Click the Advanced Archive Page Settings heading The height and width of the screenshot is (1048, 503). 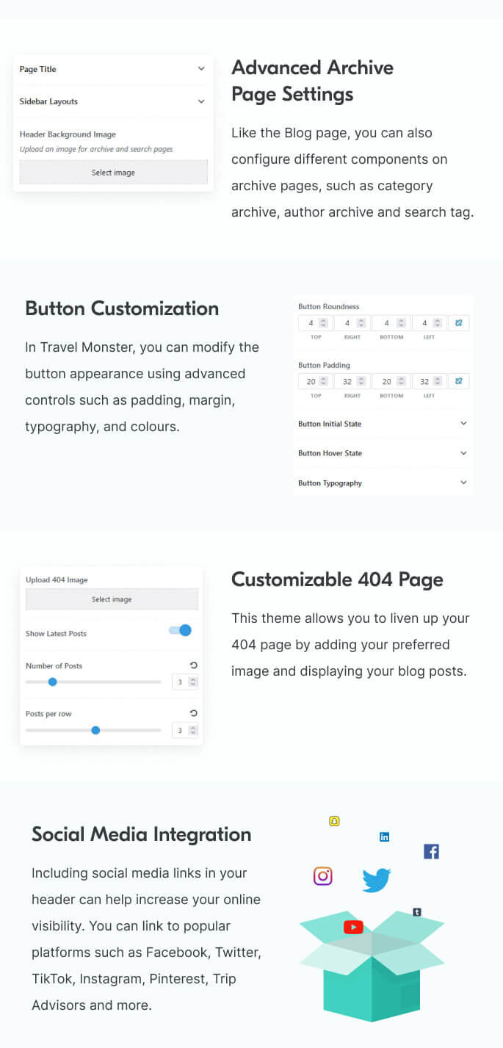click(312, 81)
